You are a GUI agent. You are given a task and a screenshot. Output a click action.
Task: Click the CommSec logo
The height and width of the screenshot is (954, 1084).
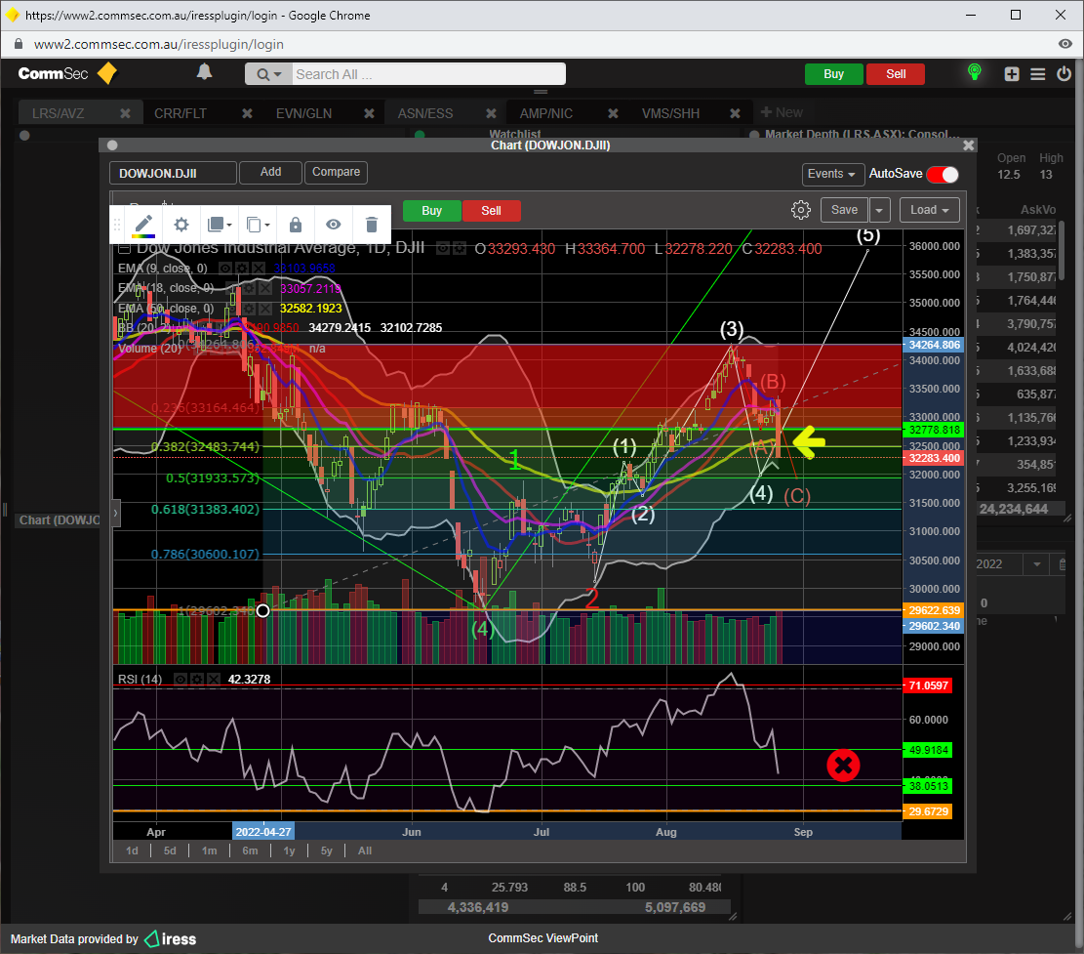point(67,73)
